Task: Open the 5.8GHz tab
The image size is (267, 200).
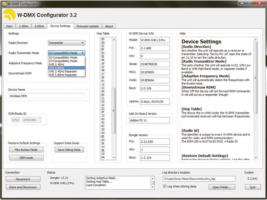Action: coord(39,26)
